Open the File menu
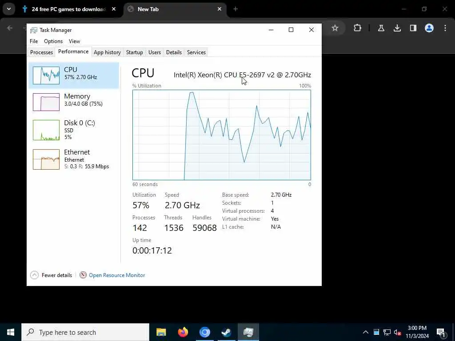455x341 pixels. [x=34, y=41]
